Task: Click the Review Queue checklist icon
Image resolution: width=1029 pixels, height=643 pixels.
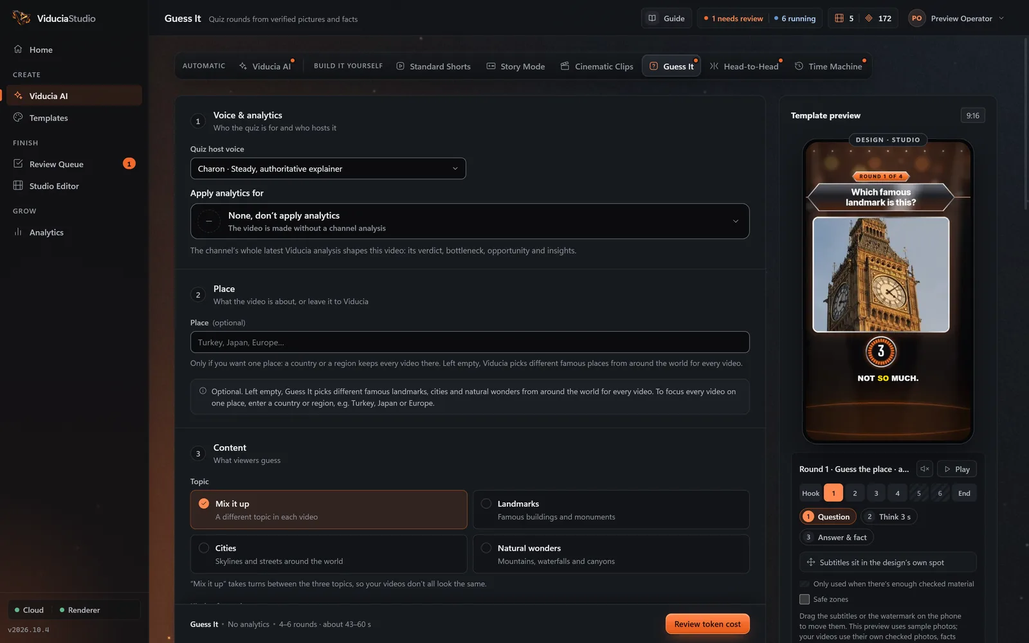Action: [18, 164]
